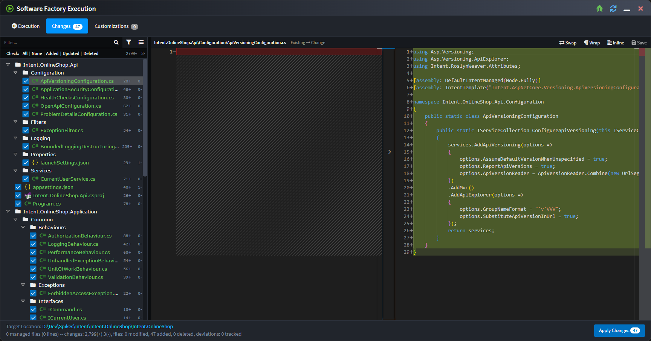This screenshot has width=651, height=341.
Task: Click the green bug debug icon
Action: pos(599,8)
